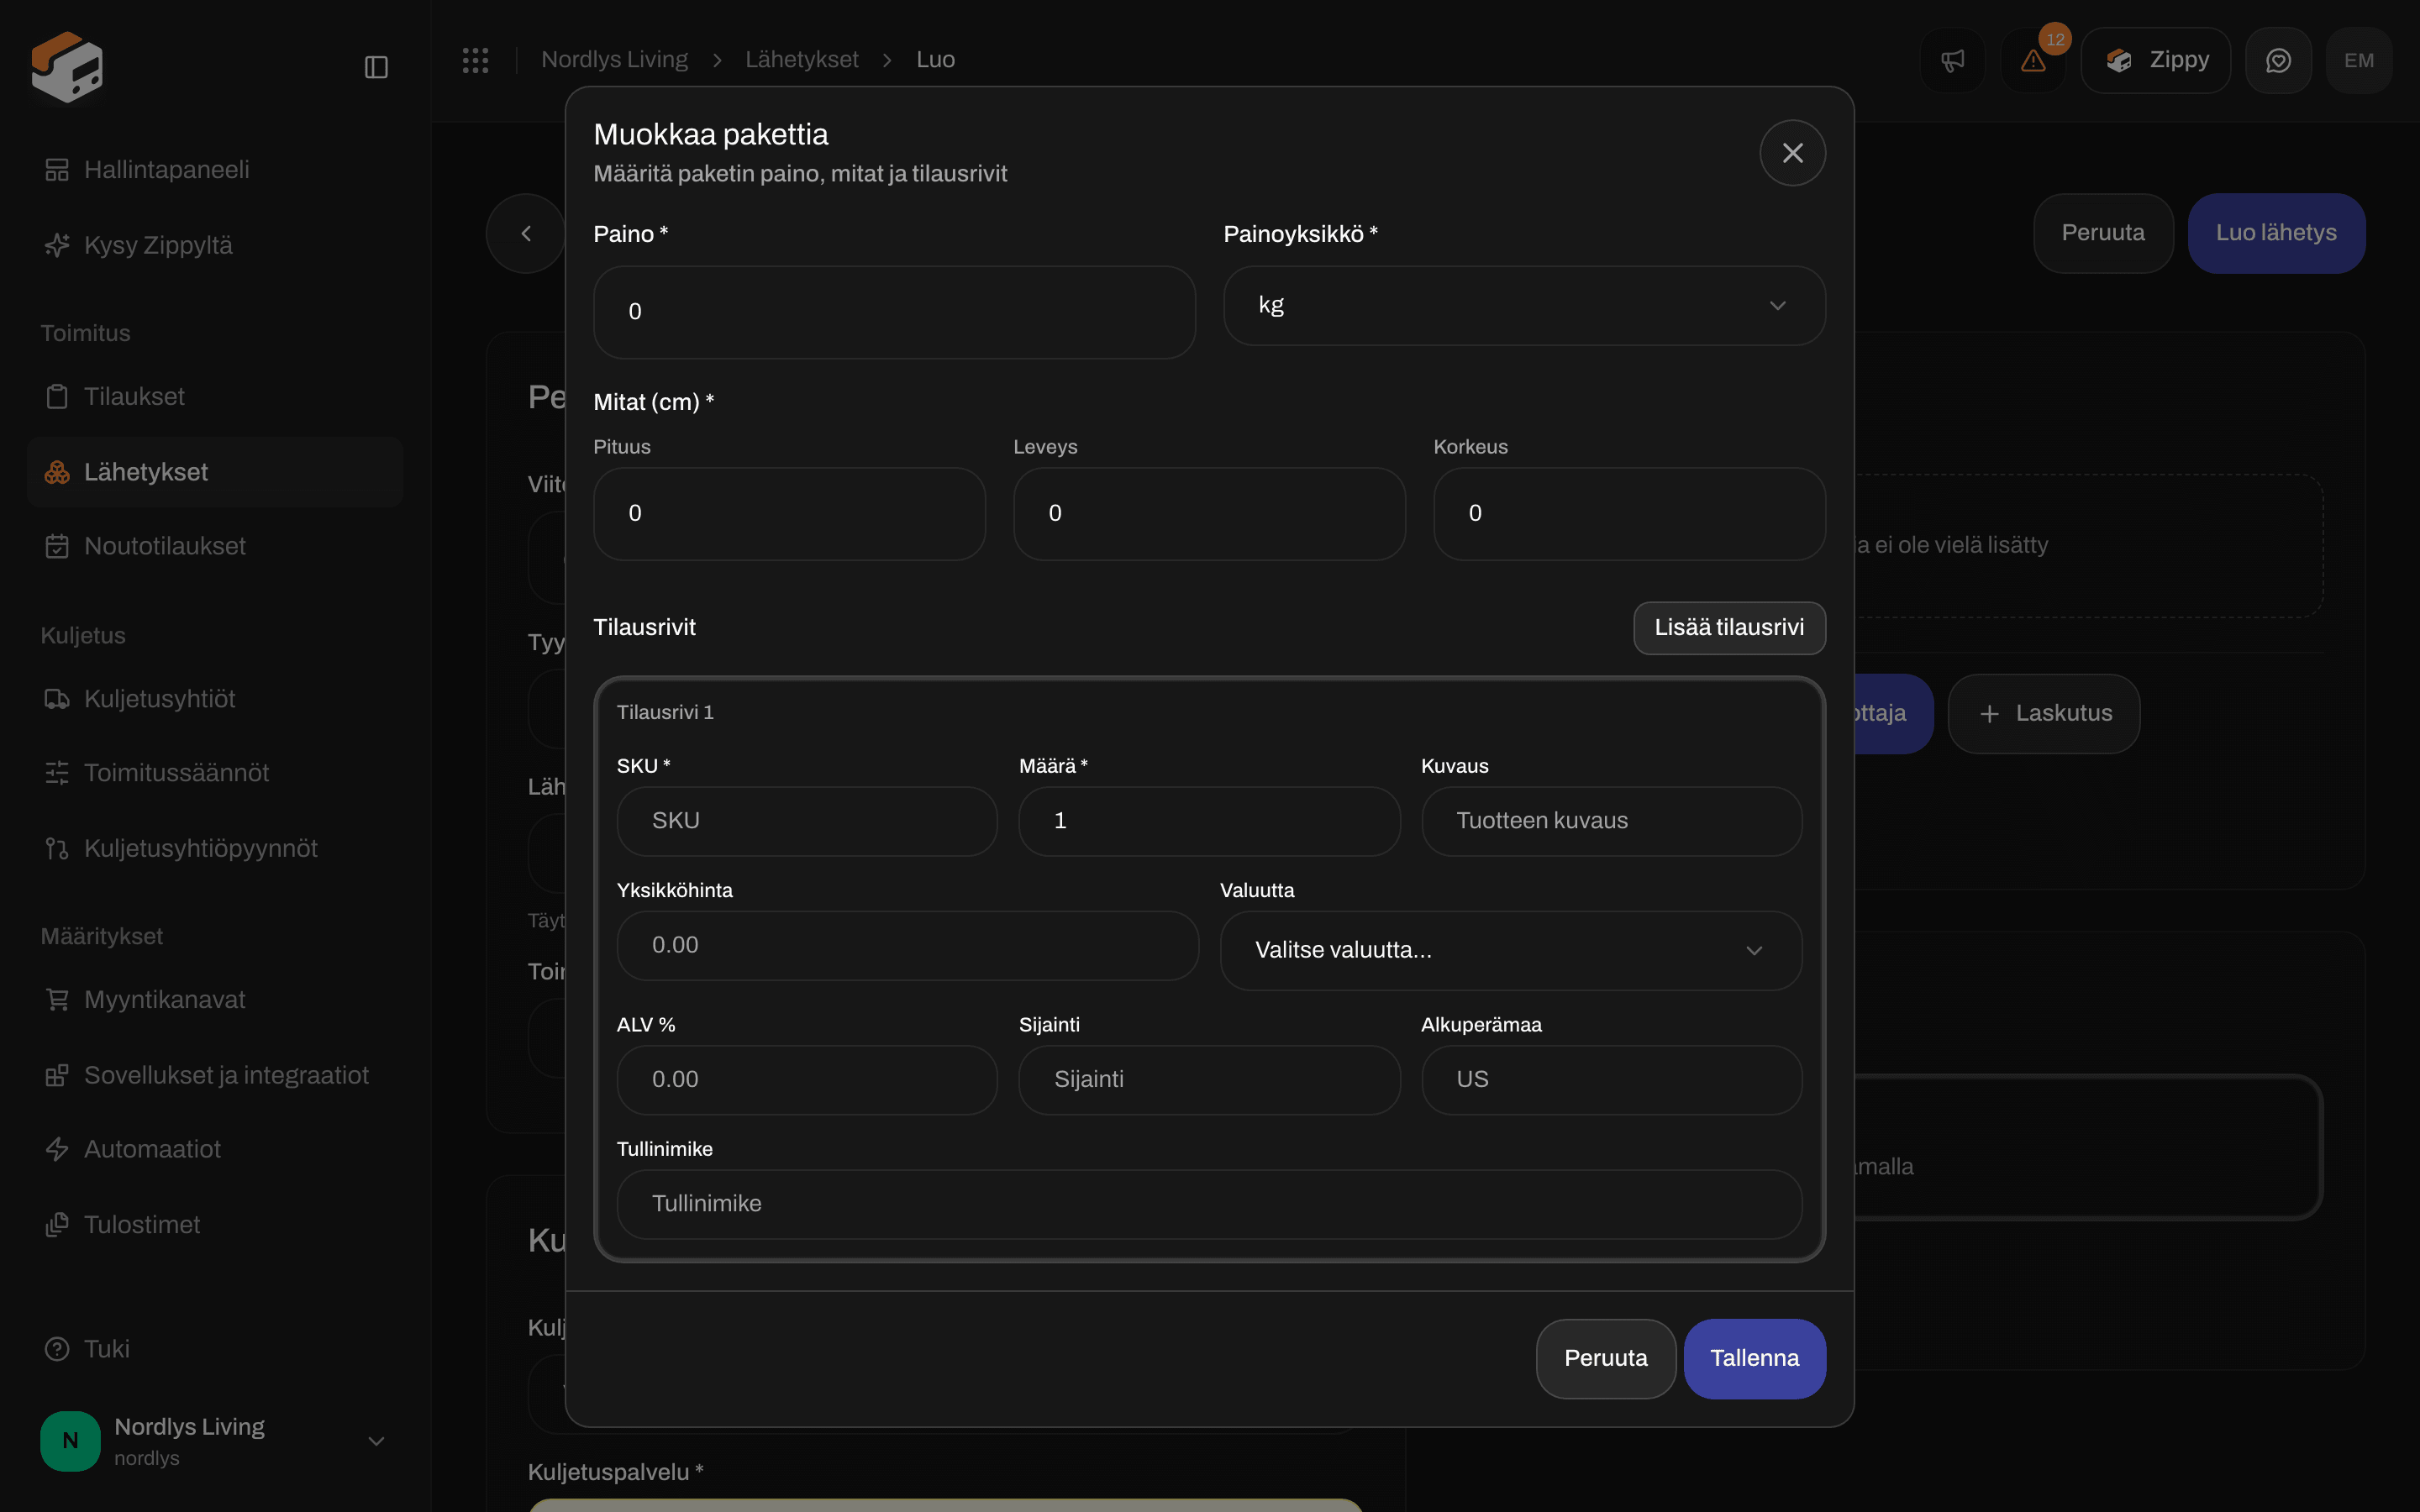Click the Yksikköhinta input field
Viewport: 2420px width, 1512px height.
[x=907, y=945]
